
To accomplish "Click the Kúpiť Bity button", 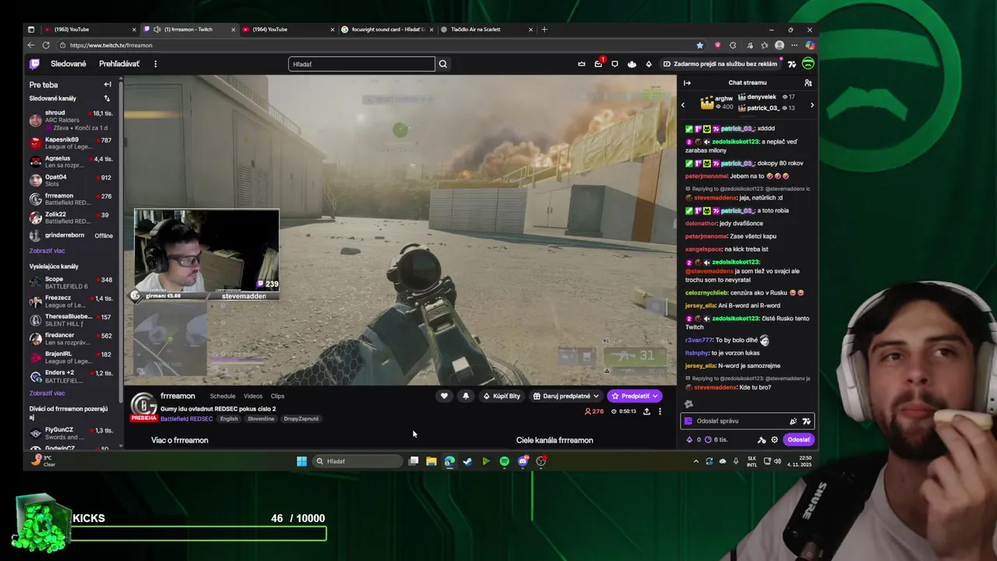I will (x=501, y=396).
